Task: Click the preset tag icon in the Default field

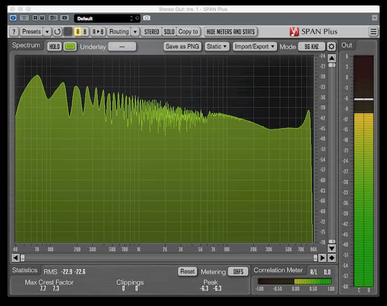Action: 137,18
